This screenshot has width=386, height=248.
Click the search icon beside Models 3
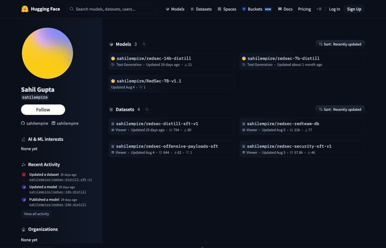coord(144,44)
